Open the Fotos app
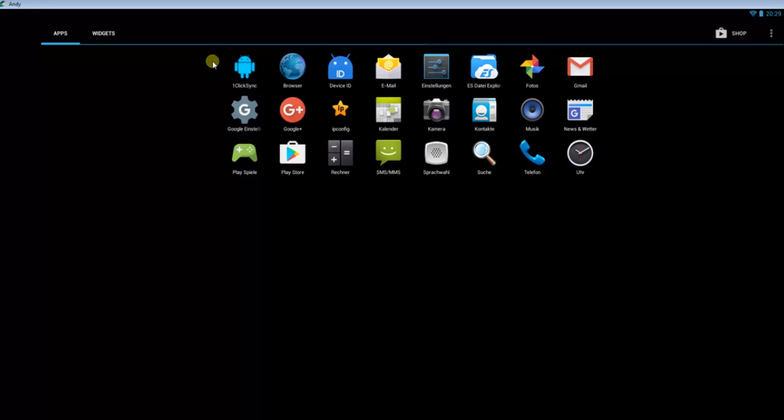 tap(532, 67)
